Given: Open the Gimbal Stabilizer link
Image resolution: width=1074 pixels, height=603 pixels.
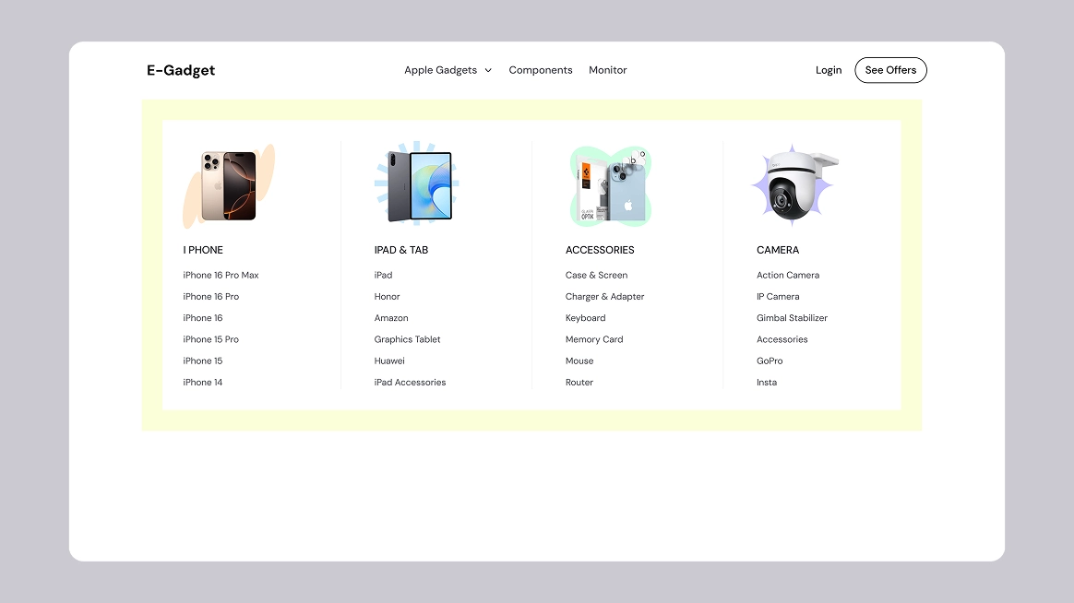Looking at the screenshot, I should click(x=792, y=317).
